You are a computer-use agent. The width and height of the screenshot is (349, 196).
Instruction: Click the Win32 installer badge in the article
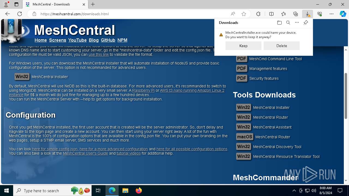[x=22, y=77]
